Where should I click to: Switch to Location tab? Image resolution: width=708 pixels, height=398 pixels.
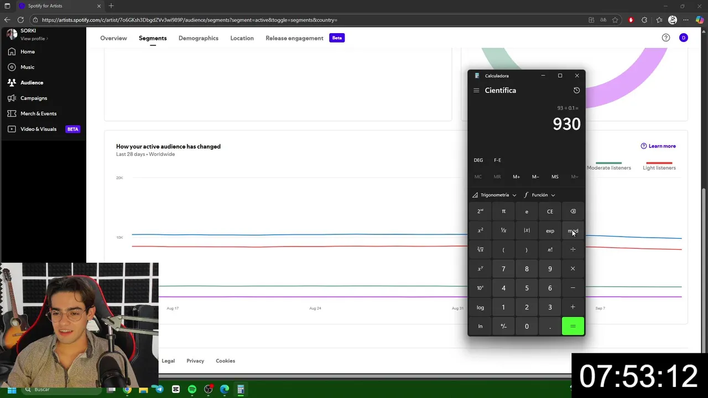click(x=242, y=38)
